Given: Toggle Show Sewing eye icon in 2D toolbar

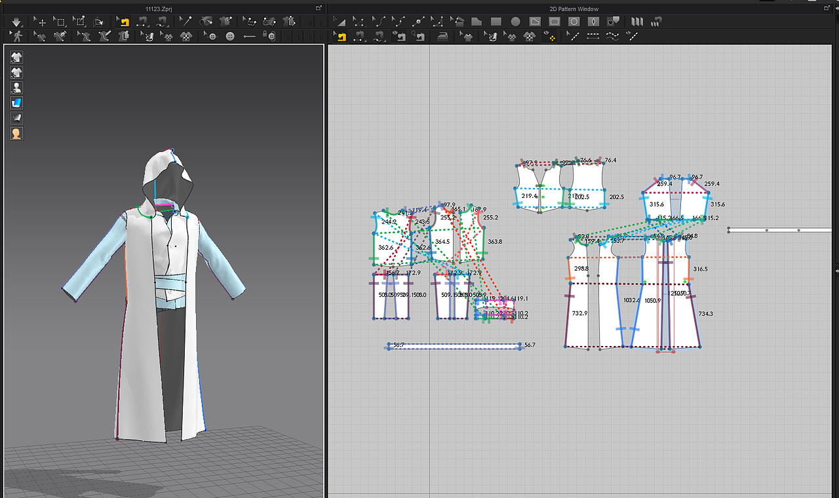Looking at the screenshot, I should pos(400,37).
